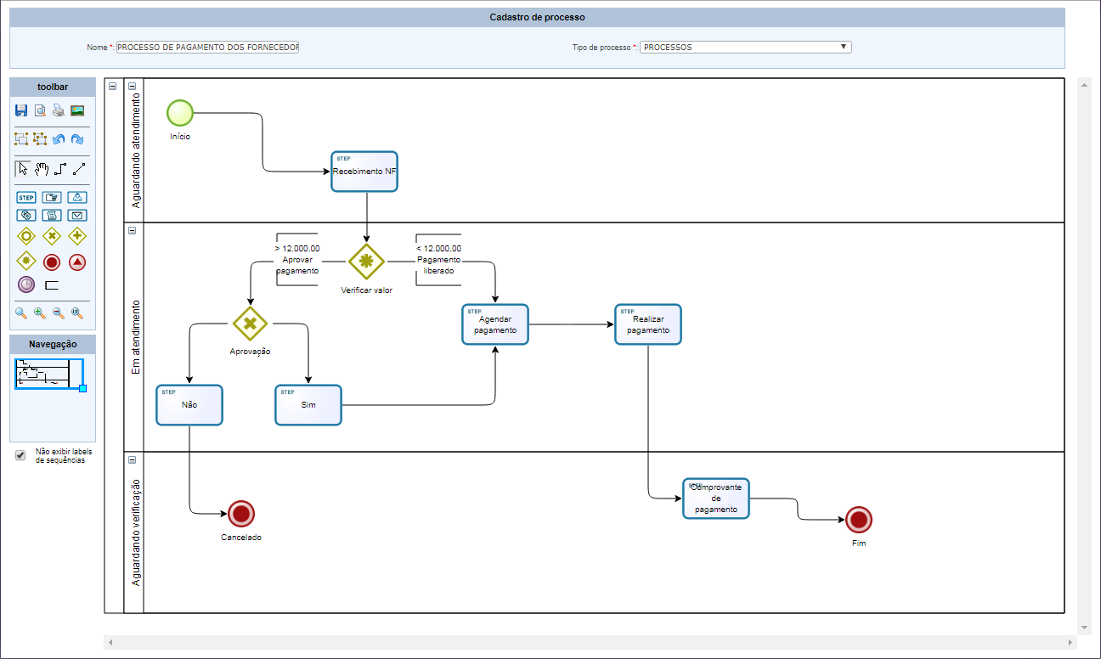
Task: Activate the hand pan tool
Action: (x=42, y=168)
